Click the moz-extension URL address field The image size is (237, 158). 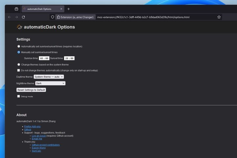[x=143, y=17]
